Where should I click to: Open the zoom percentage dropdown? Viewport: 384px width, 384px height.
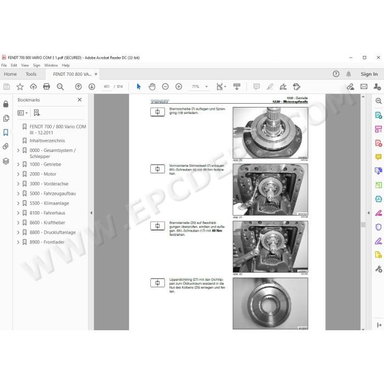pyautogui.click(x=206, y=87)
